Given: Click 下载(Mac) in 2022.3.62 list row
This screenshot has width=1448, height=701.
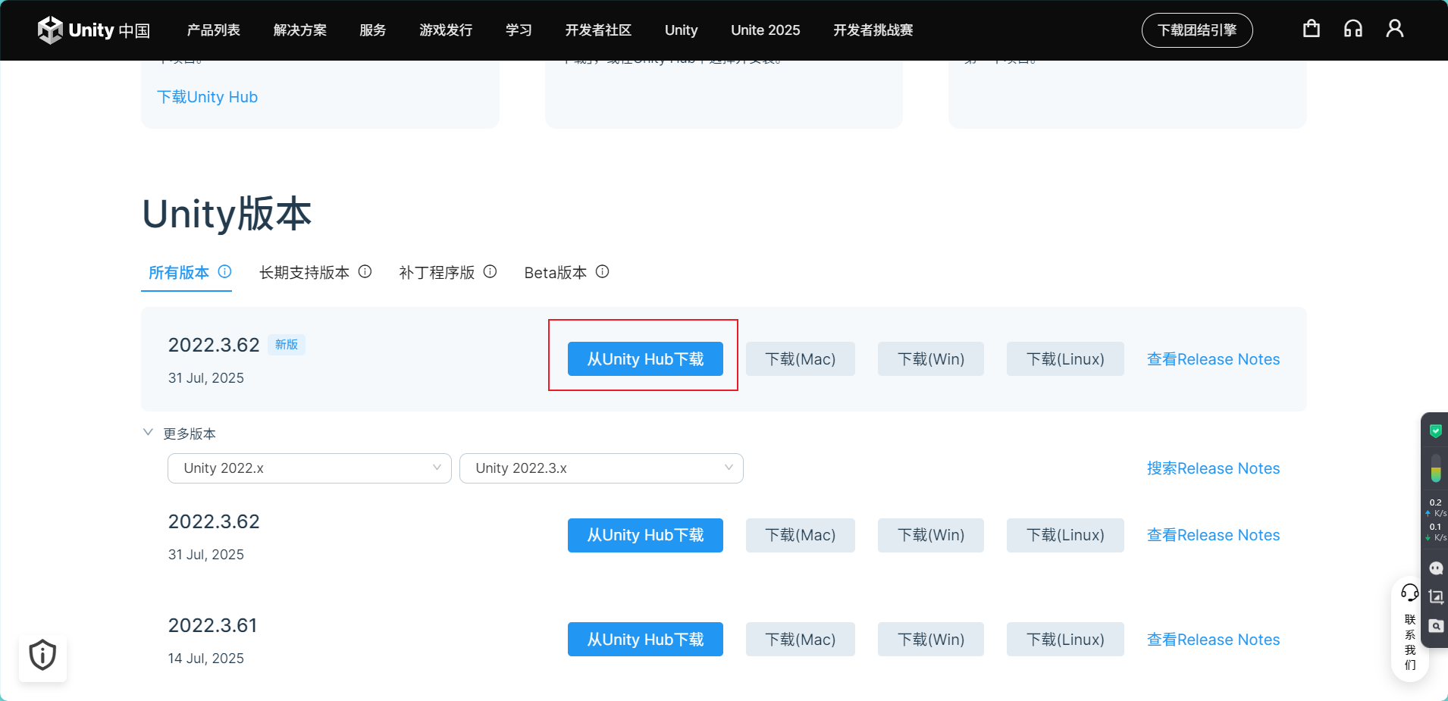Looking at the screenshot, I should tap(801, 535).
